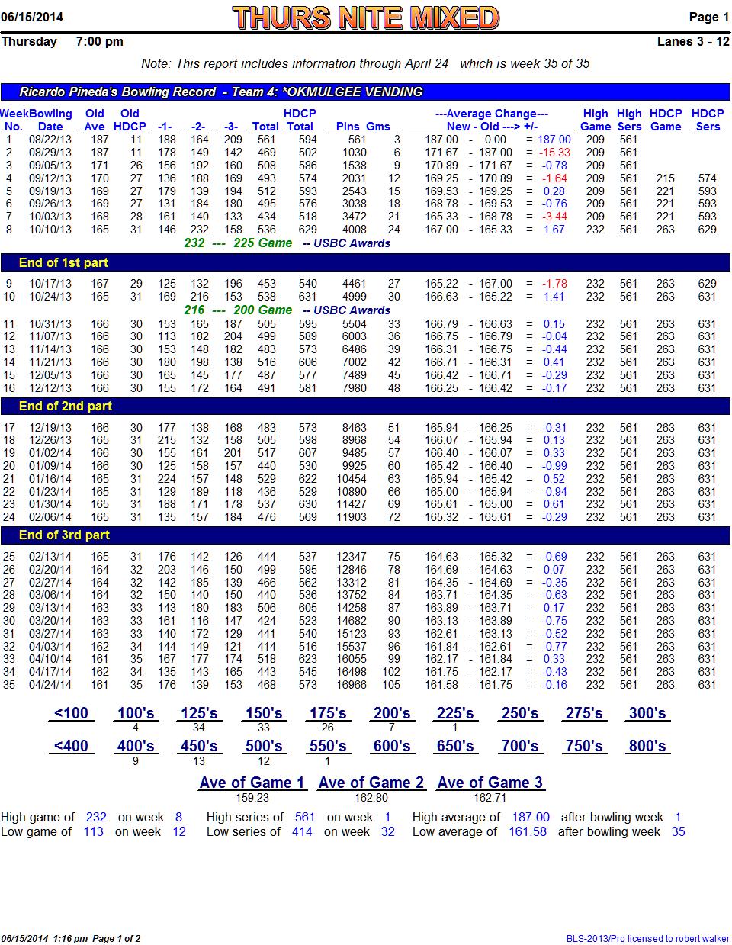
Task: Click the 150's game distribution heading
Action: tap(264, 714)
